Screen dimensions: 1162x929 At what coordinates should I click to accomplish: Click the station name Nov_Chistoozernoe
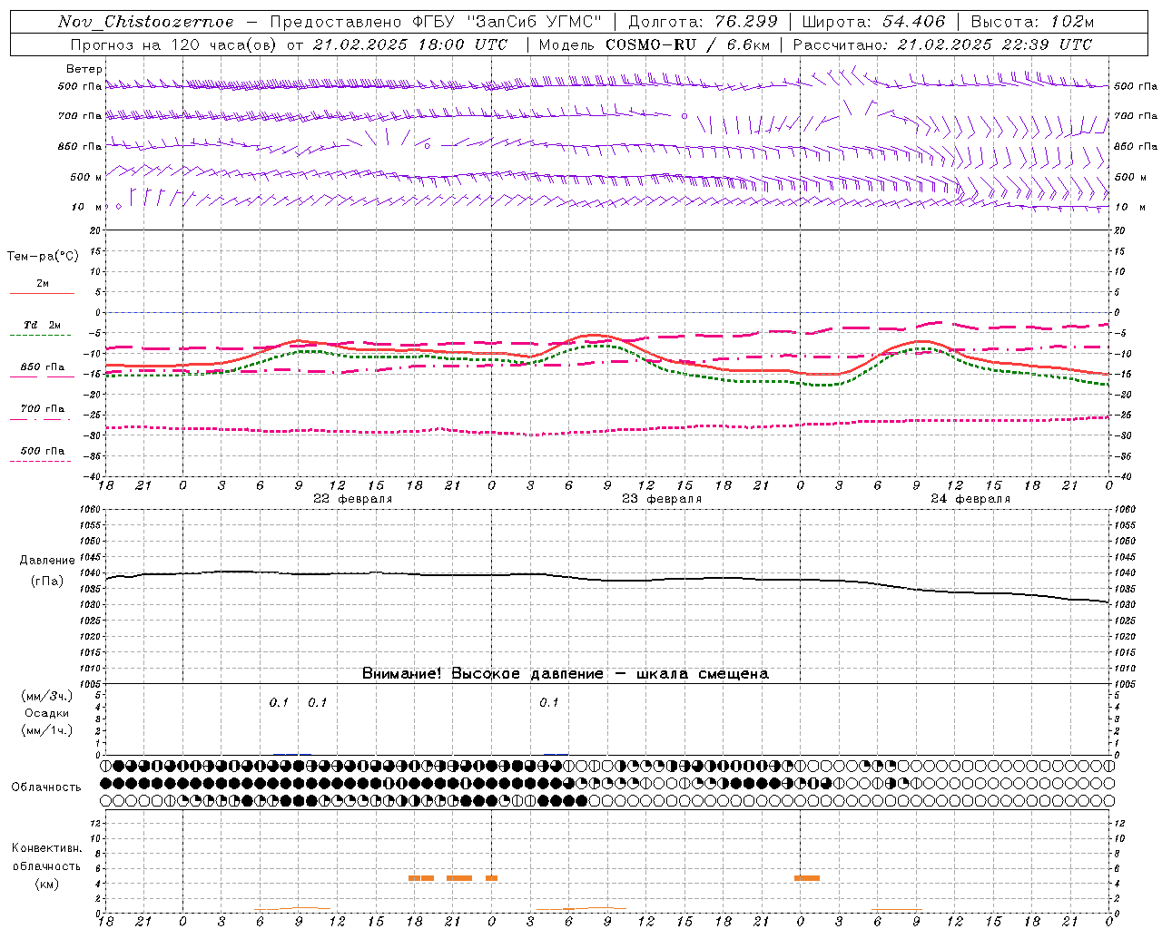(x=146, y=22)
